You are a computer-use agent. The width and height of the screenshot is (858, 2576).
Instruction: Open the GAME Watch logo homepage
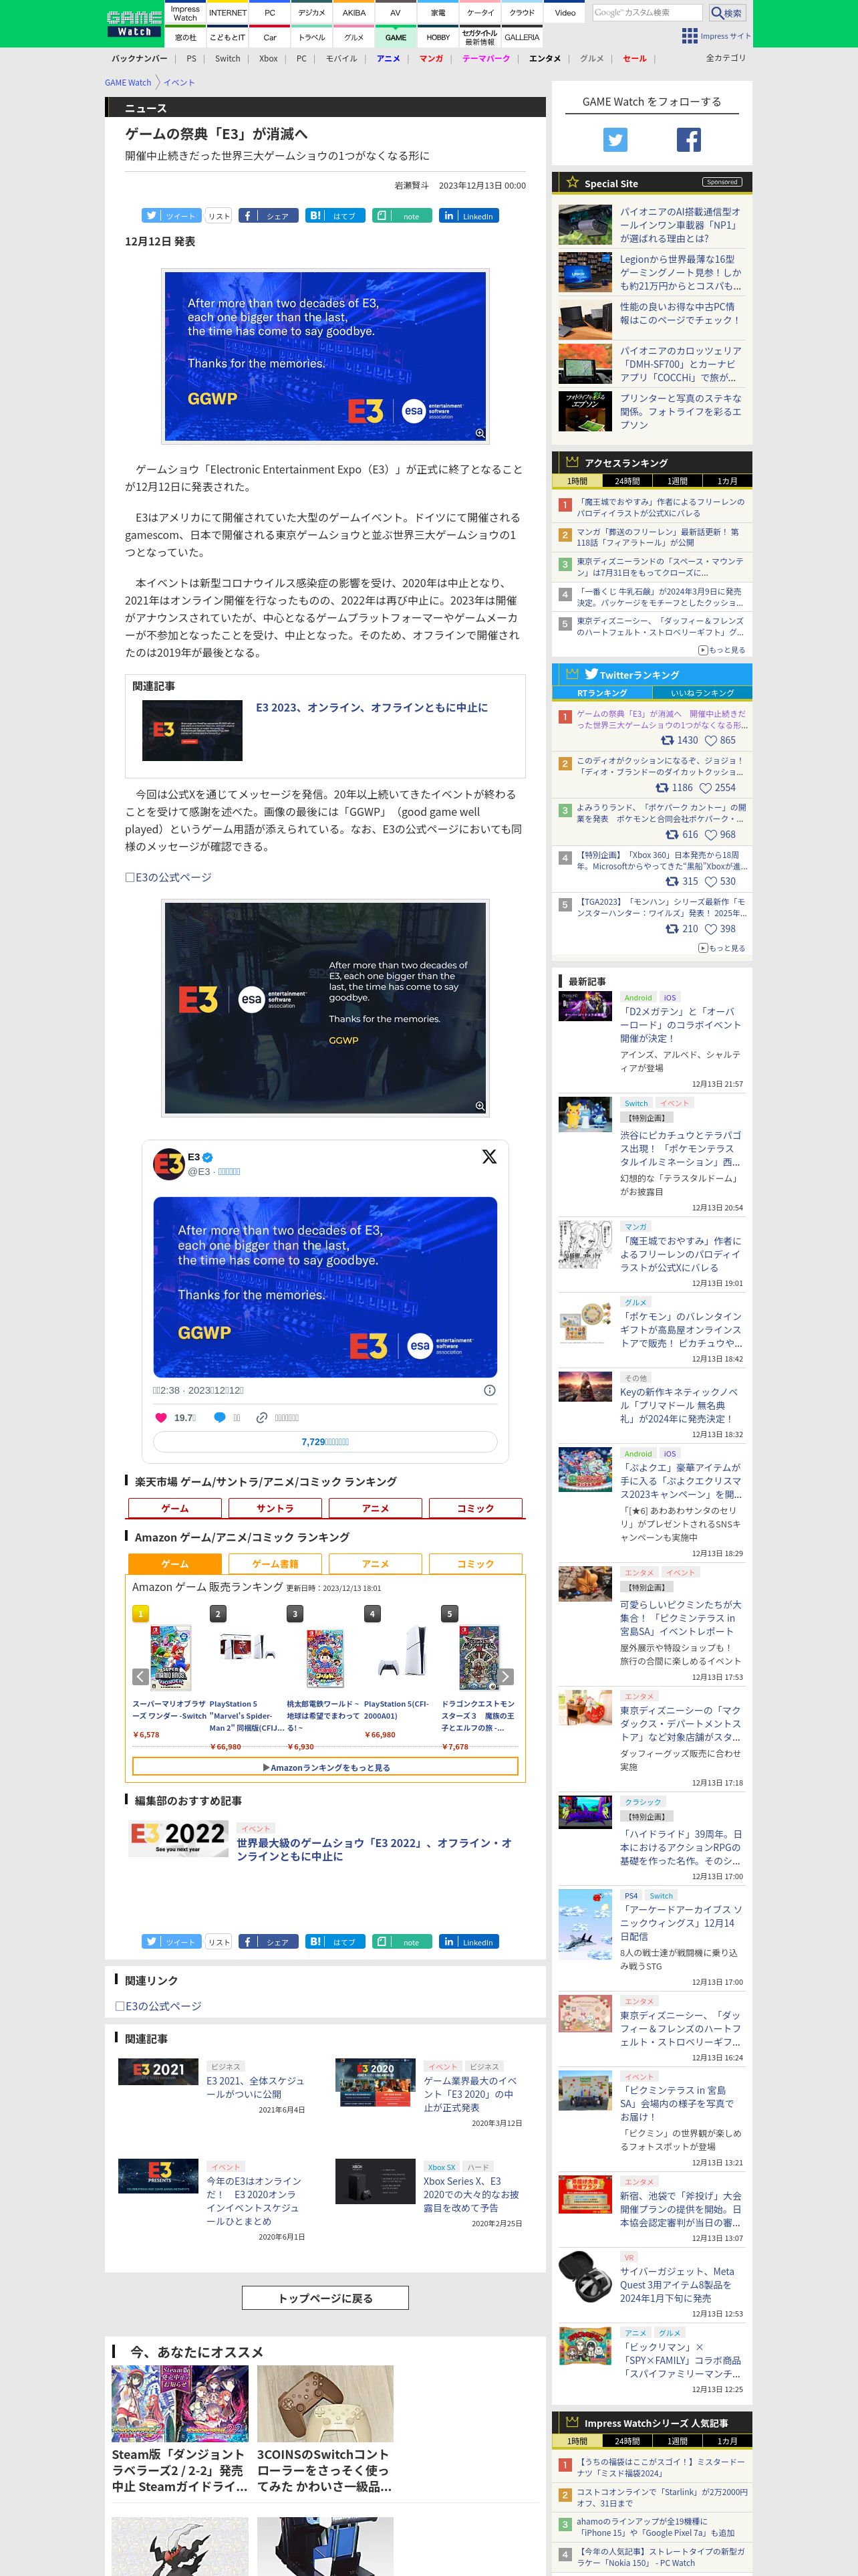(134, 24)
